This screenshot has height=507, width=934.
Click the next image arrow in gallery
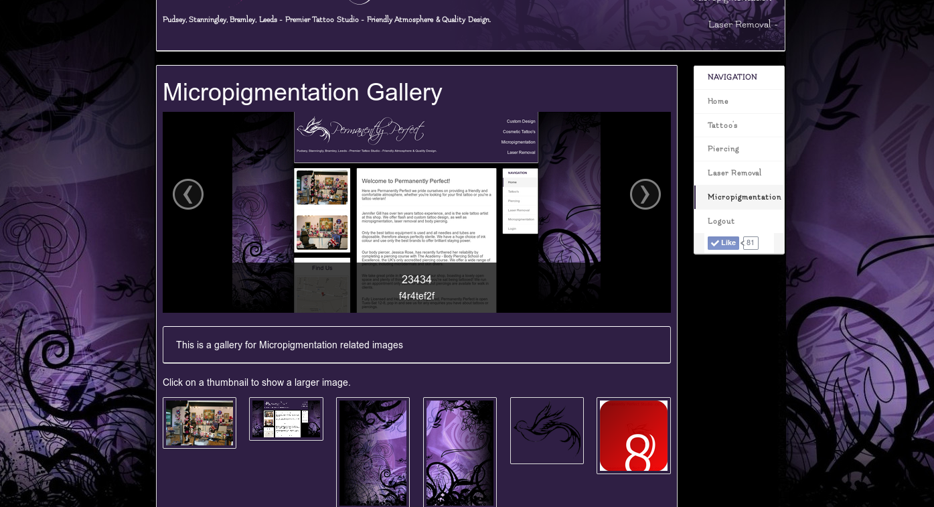coord(645,194)
